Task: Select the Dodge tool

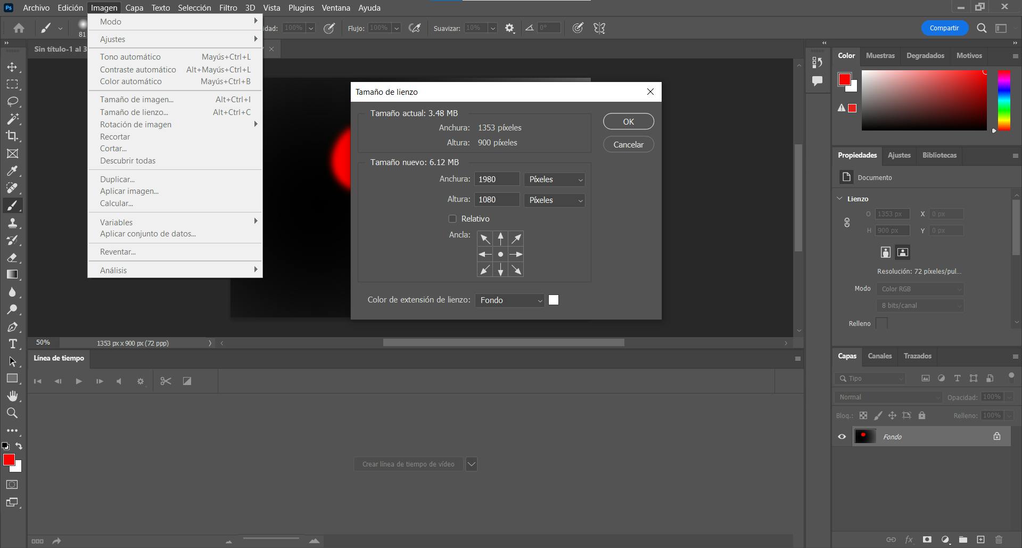Action: (x=12, y=309)
